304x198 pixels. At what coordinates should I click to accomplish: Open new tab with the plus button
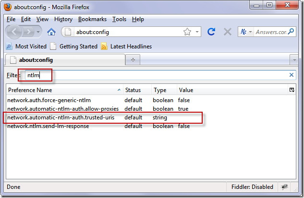click(133, 60)
